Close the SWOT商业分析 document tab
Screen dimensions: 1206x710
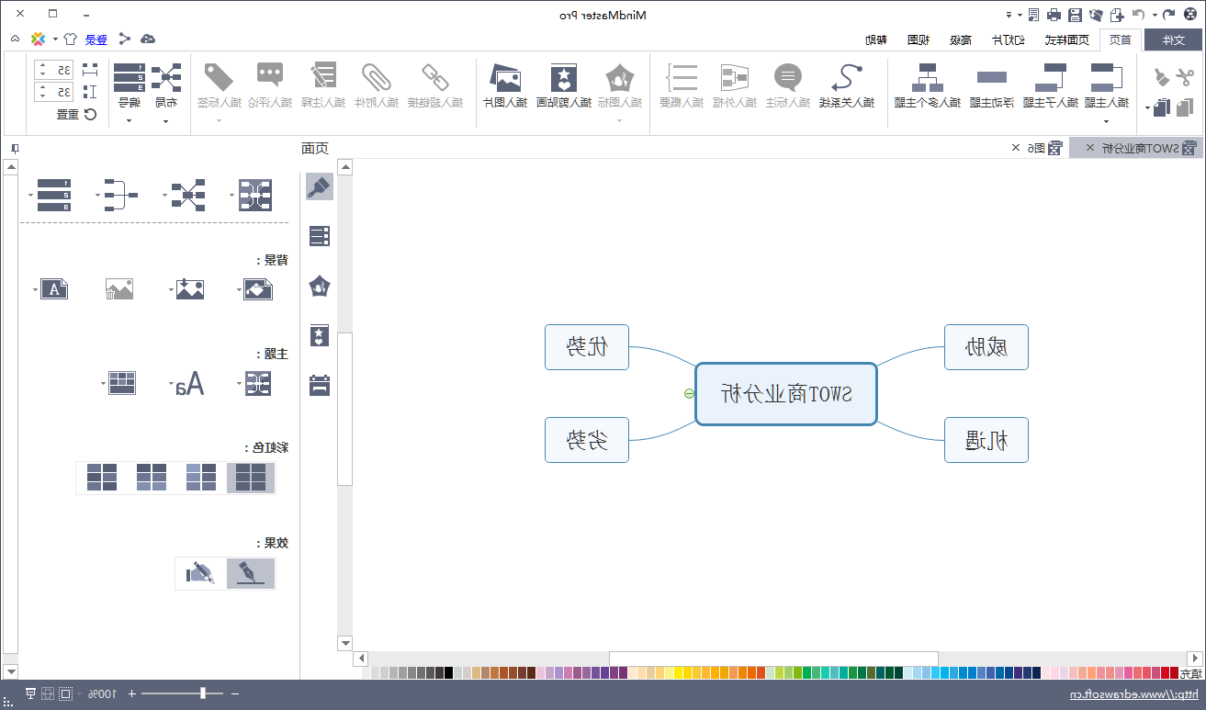click(1090, 148)
